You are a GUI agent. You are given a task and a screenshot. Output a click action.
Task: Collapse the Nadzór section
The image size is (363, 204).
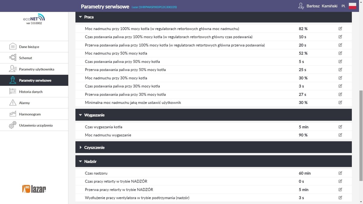80,162
